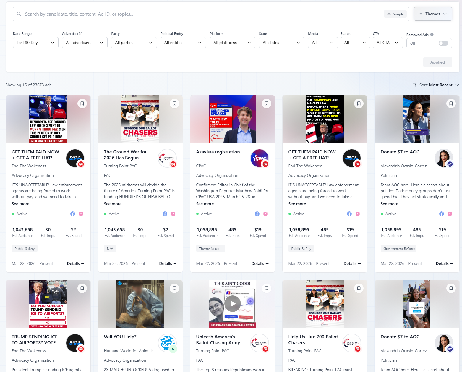The height and width of the screenshot is (372, 462).
Task: Open Instagram icon on the Azavista registration ad
Action: 265,214
